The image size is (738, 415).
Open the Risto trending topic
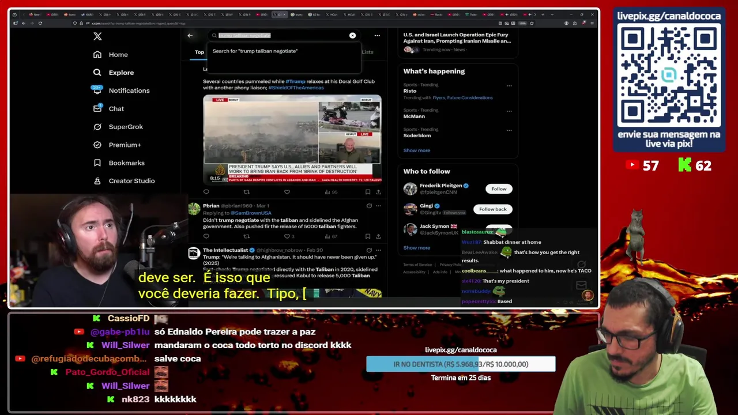click(410, 91)
